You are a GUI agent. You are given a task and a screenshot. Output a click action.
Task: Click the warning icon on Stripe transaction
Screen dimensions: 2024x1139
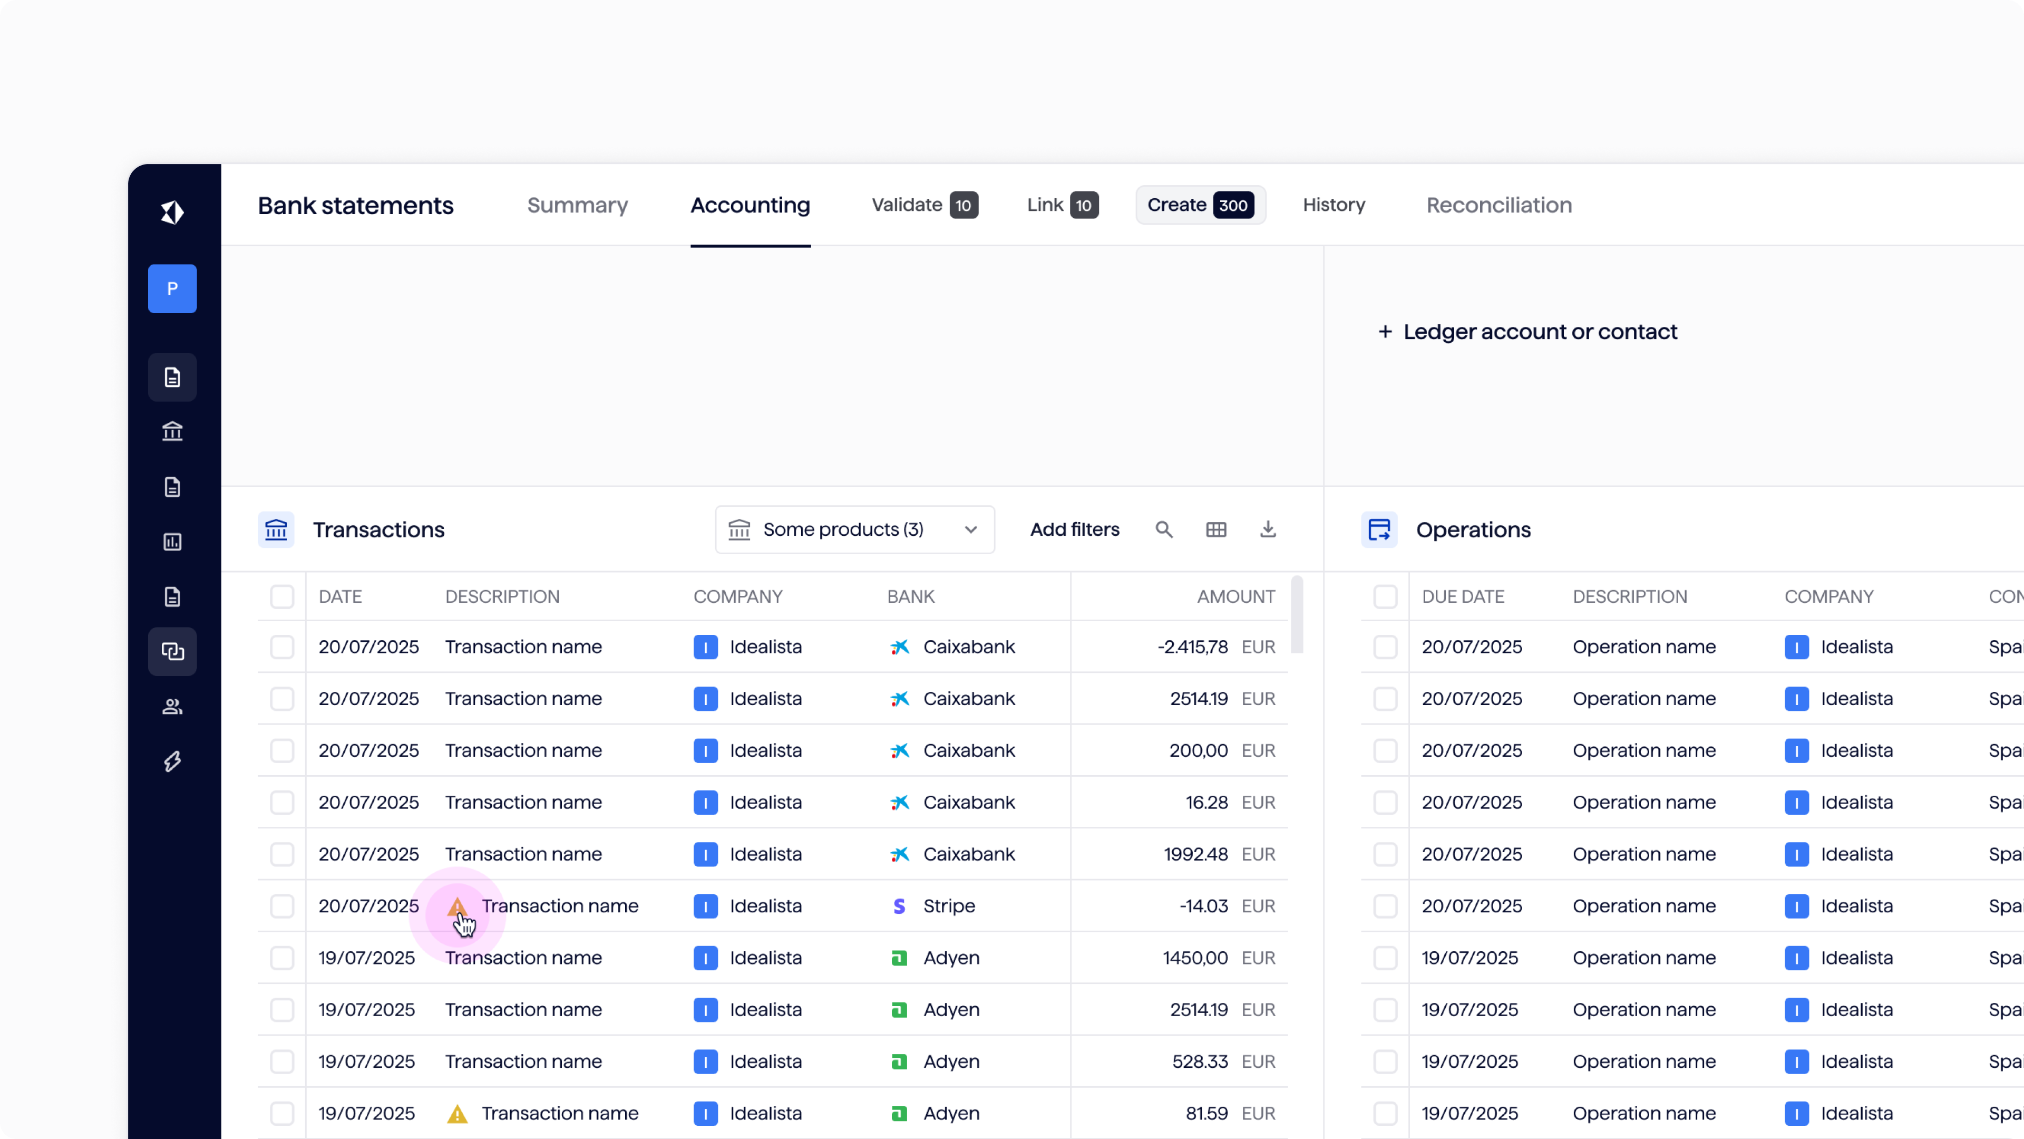458,906
